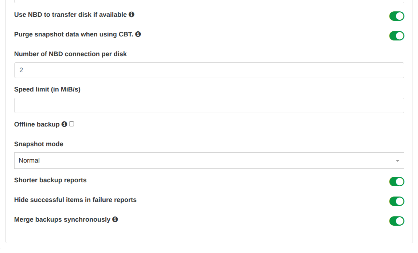Select "Normal" in the Snapshot mode selector
418x253 pixels.
209,160
